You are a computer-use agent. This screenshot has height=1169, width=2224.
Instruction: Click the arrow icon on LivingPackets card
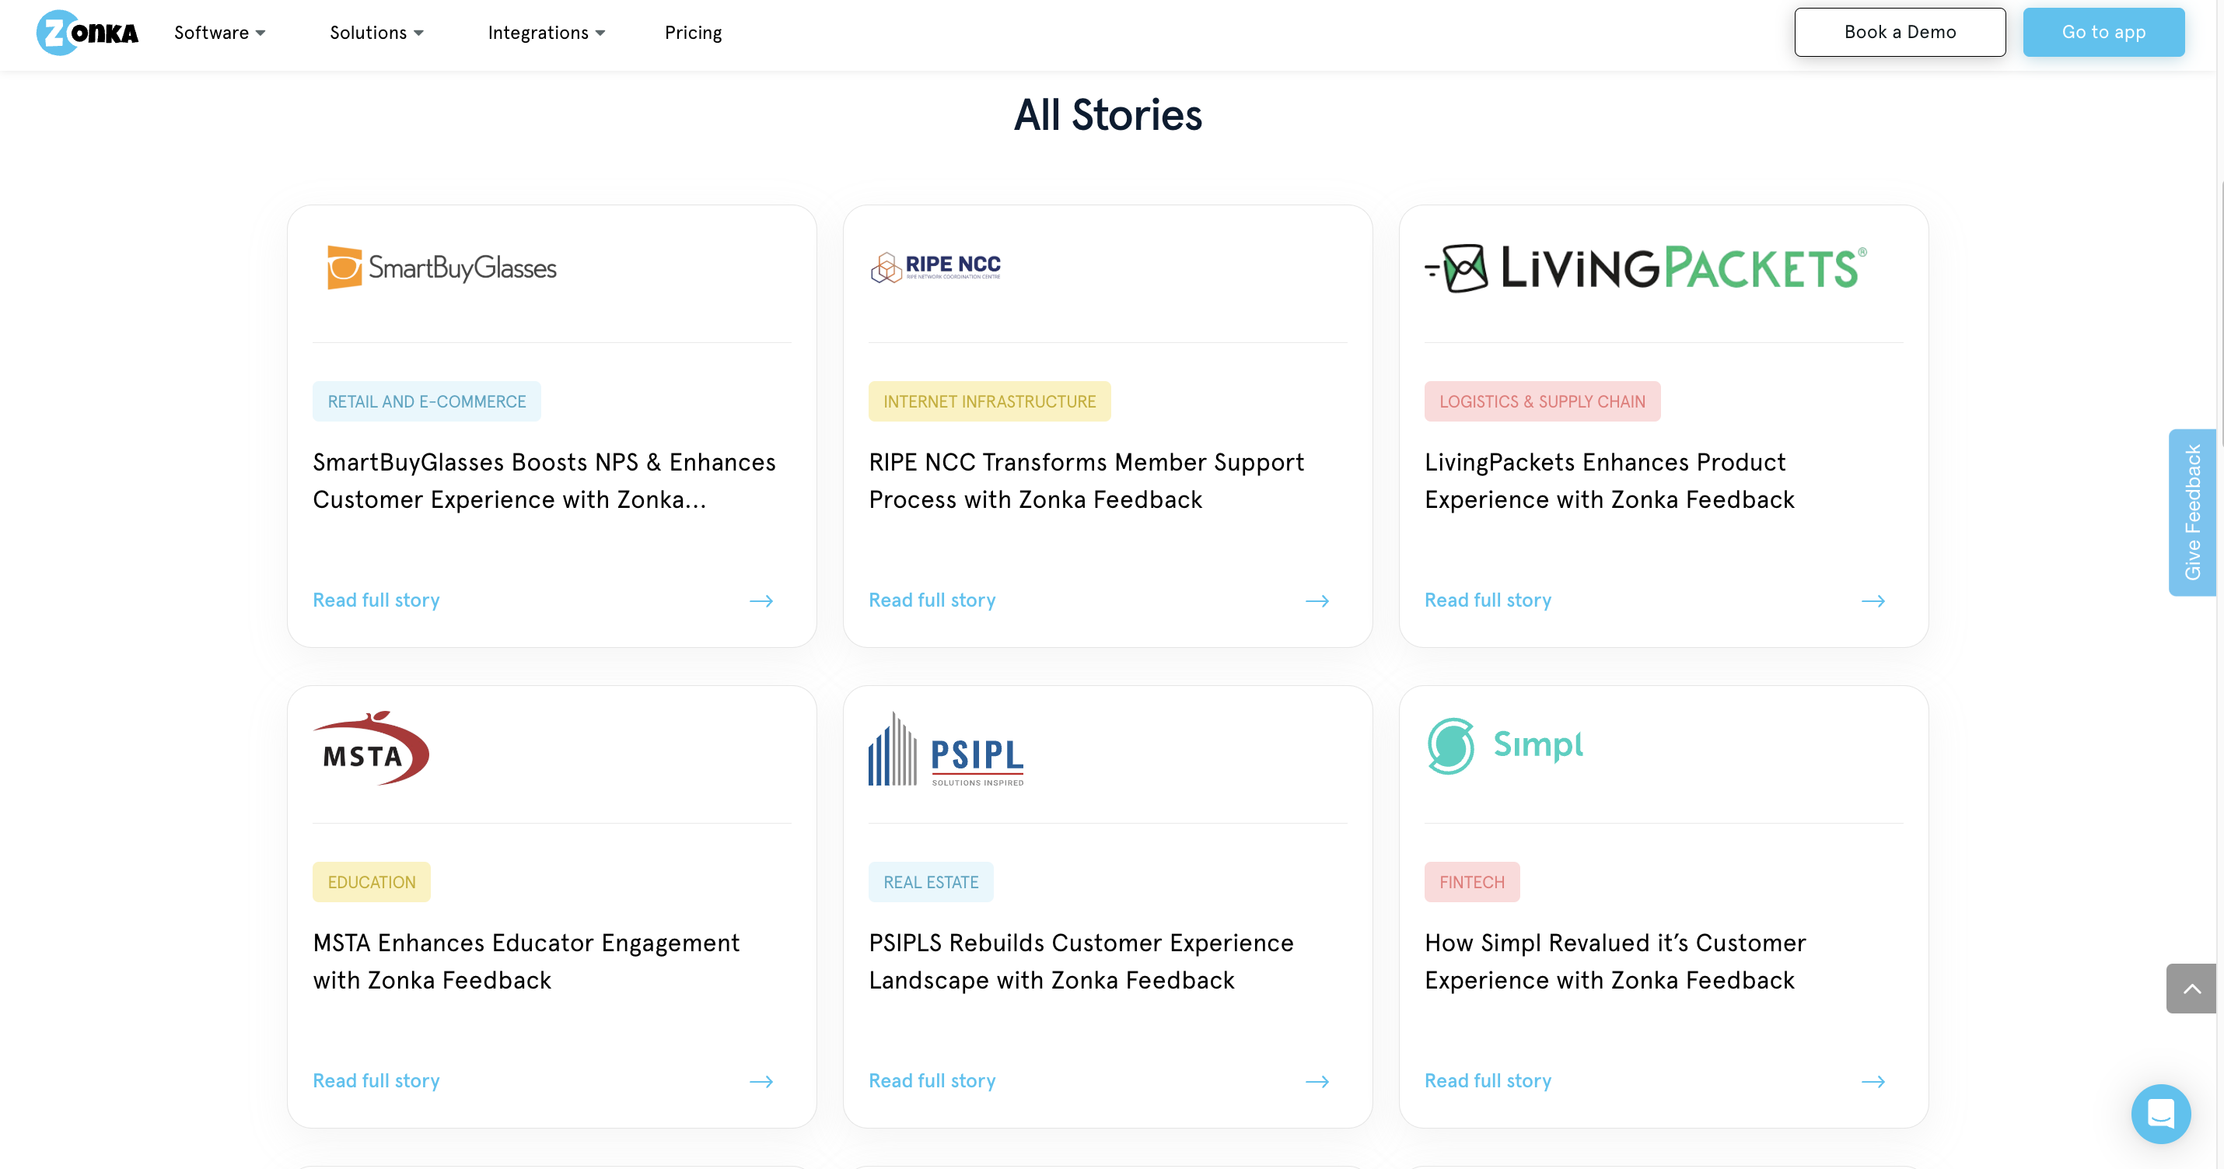(x=1873, y=601)
